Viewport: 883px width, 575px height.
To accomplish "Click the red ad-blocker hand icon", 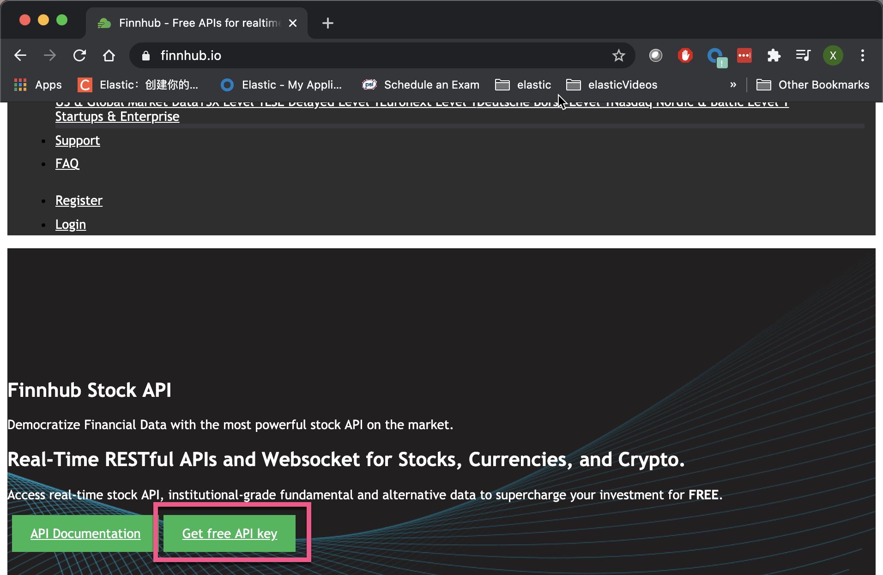I will tap(685, 55).
